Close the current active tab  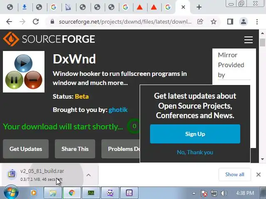pos(183,7)
